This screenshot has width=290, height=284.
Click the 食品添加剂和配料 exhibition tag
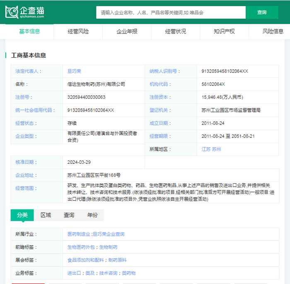pyautogui.click(x=86, y=260)
